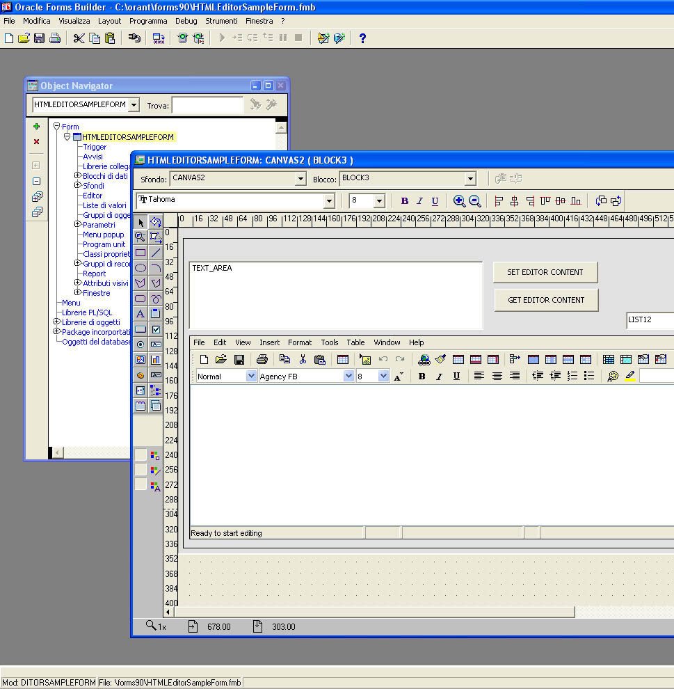Image resolution: width=674 pixels, height=689 pixels.
Task: Click the SET EDITOR CONTENT button
Action: click(545, 272)
